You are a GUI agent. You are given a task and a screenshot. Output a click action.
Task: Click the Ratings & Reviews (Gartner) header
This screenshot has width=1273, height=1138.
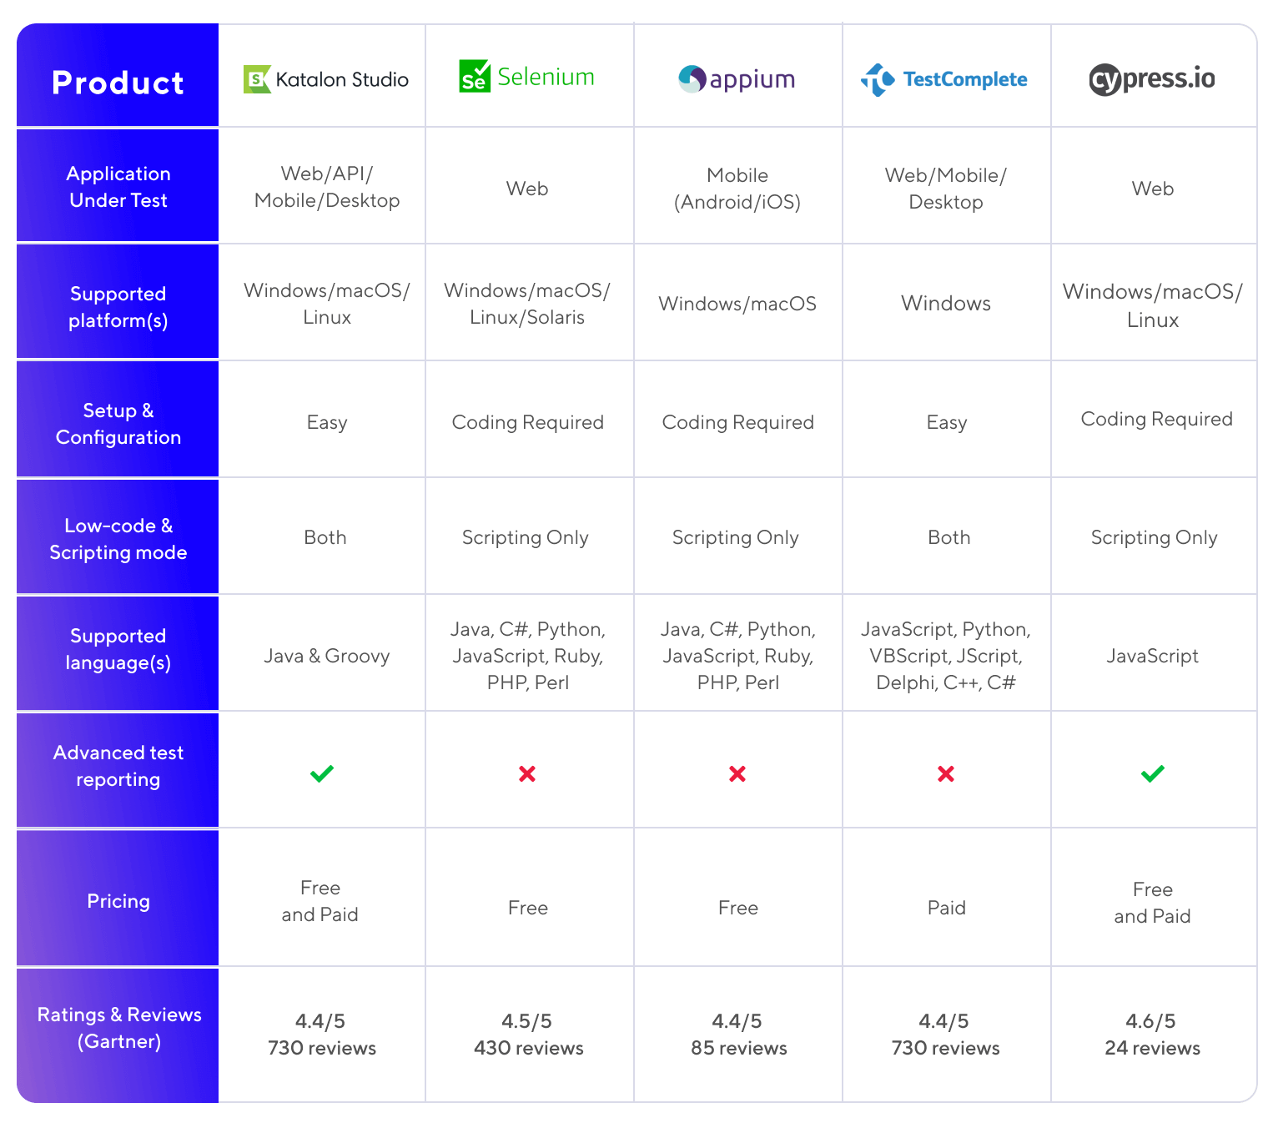[118, 1028]
